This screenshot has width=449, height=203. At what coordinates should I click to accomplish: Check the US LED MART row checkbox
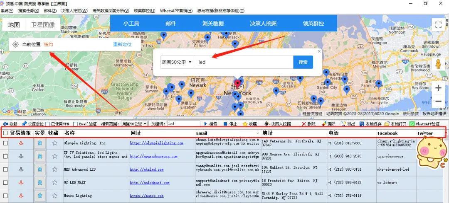[5, 182]
